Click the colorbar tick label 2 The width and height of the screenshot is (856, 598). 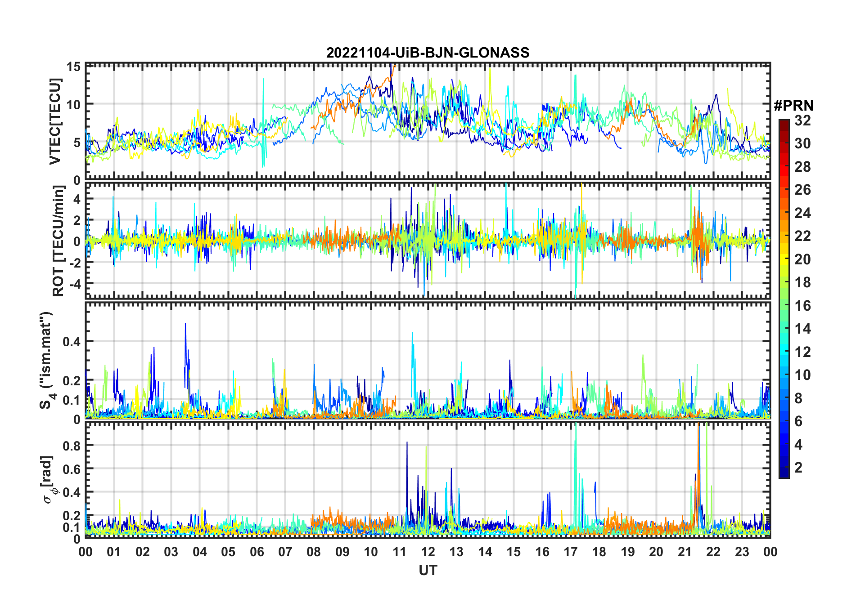click(x=798, y=468)
